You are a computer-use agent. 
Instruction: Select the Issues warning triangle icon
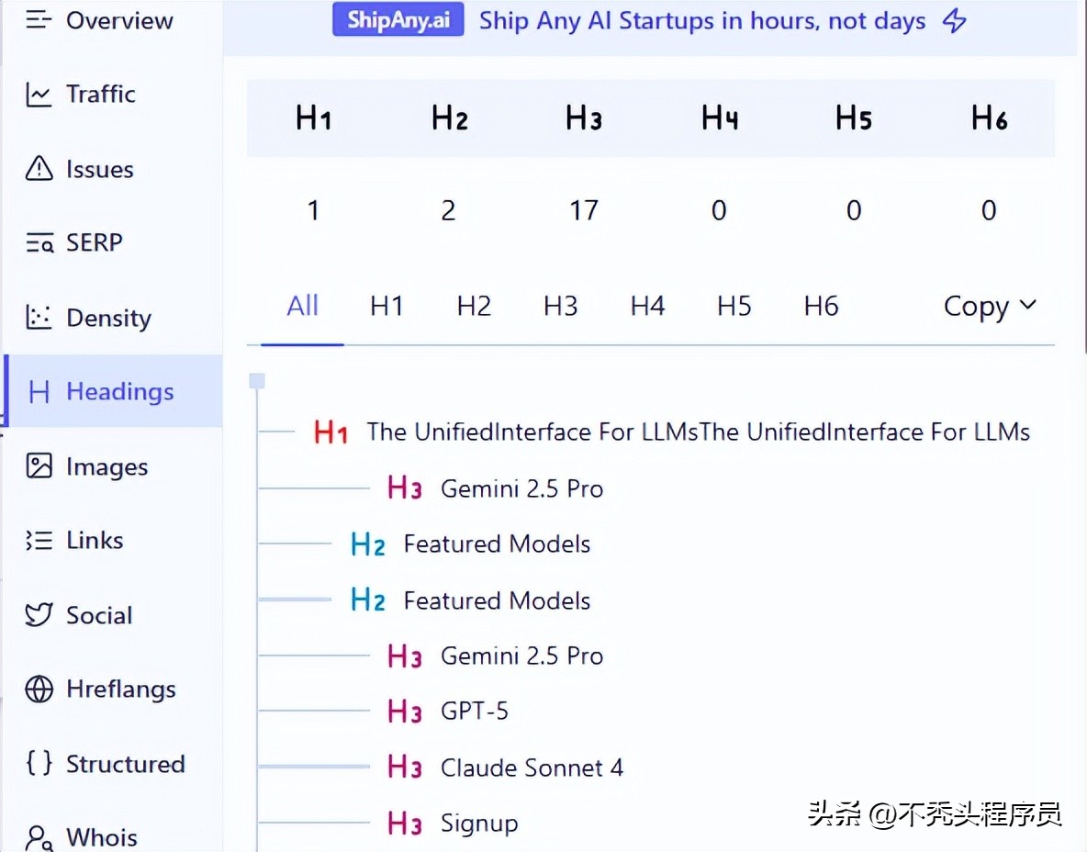click(39, 169)
